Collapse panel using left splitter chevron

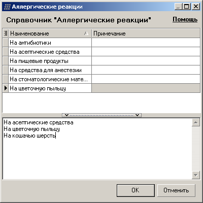tap(66, 115)
